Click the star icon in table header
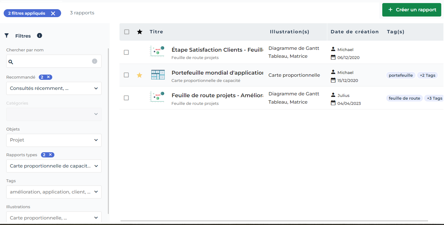Screen dimensions: 444x225 tap(140, 32)
